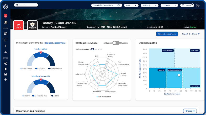Open the bookmark view in sidebar
Screen dimensions: 206x115
[6, 69]
